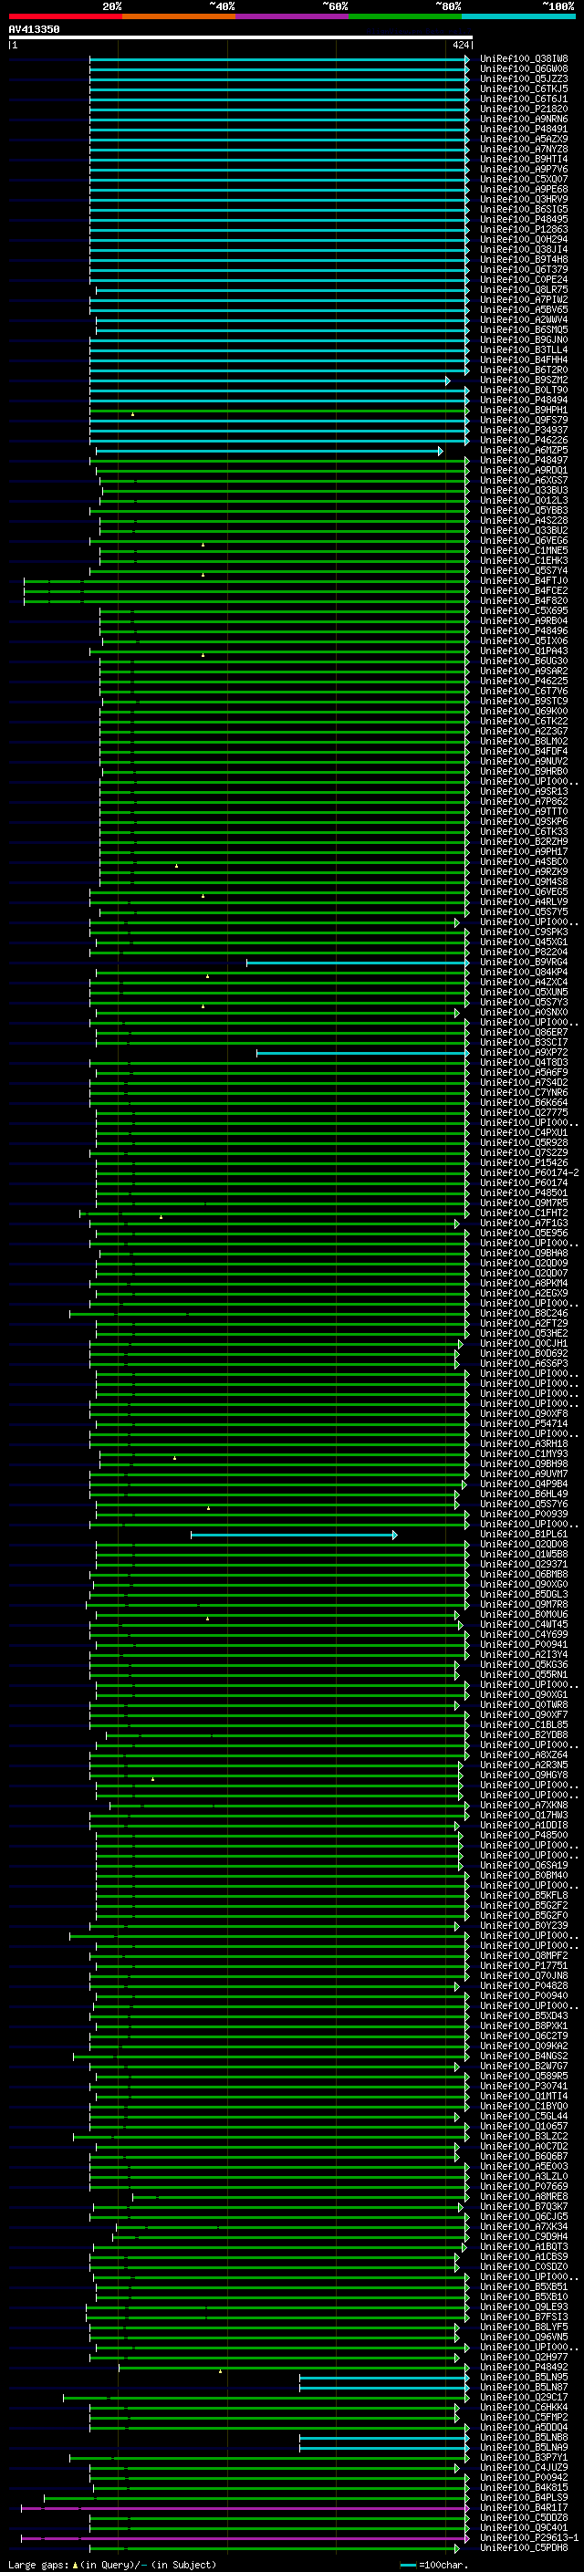Click UniRef100_Q9BHA8 hit name

point(524,1253)
